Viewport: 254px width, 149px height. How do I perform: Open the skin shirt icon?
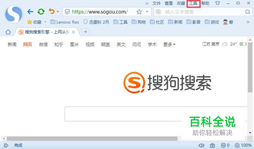pyautogui.click(x=218, y=3)
